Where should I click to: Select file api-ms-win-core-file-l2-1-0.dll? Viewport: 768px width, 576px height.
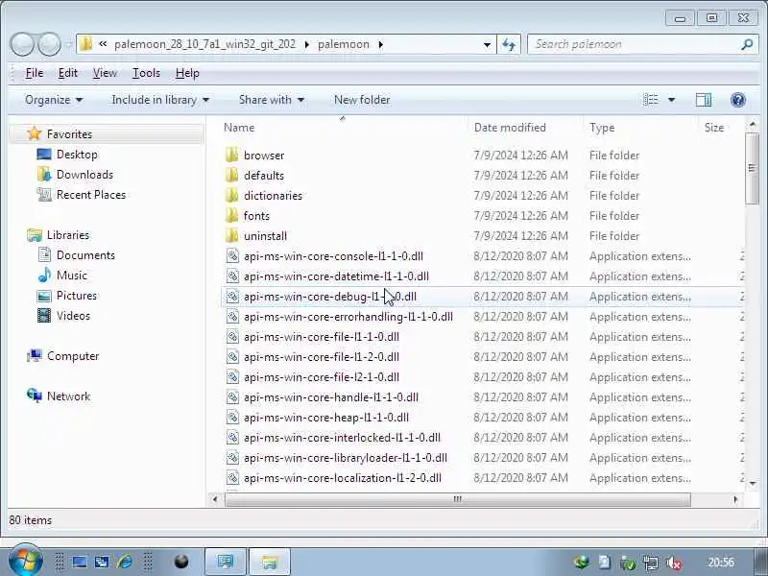[x=322, y=376]
